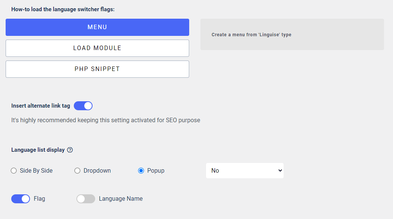Image resolution: width=393 pixels, height=219 pixels.
Task: Click the Flag label text
Action: 39,199
